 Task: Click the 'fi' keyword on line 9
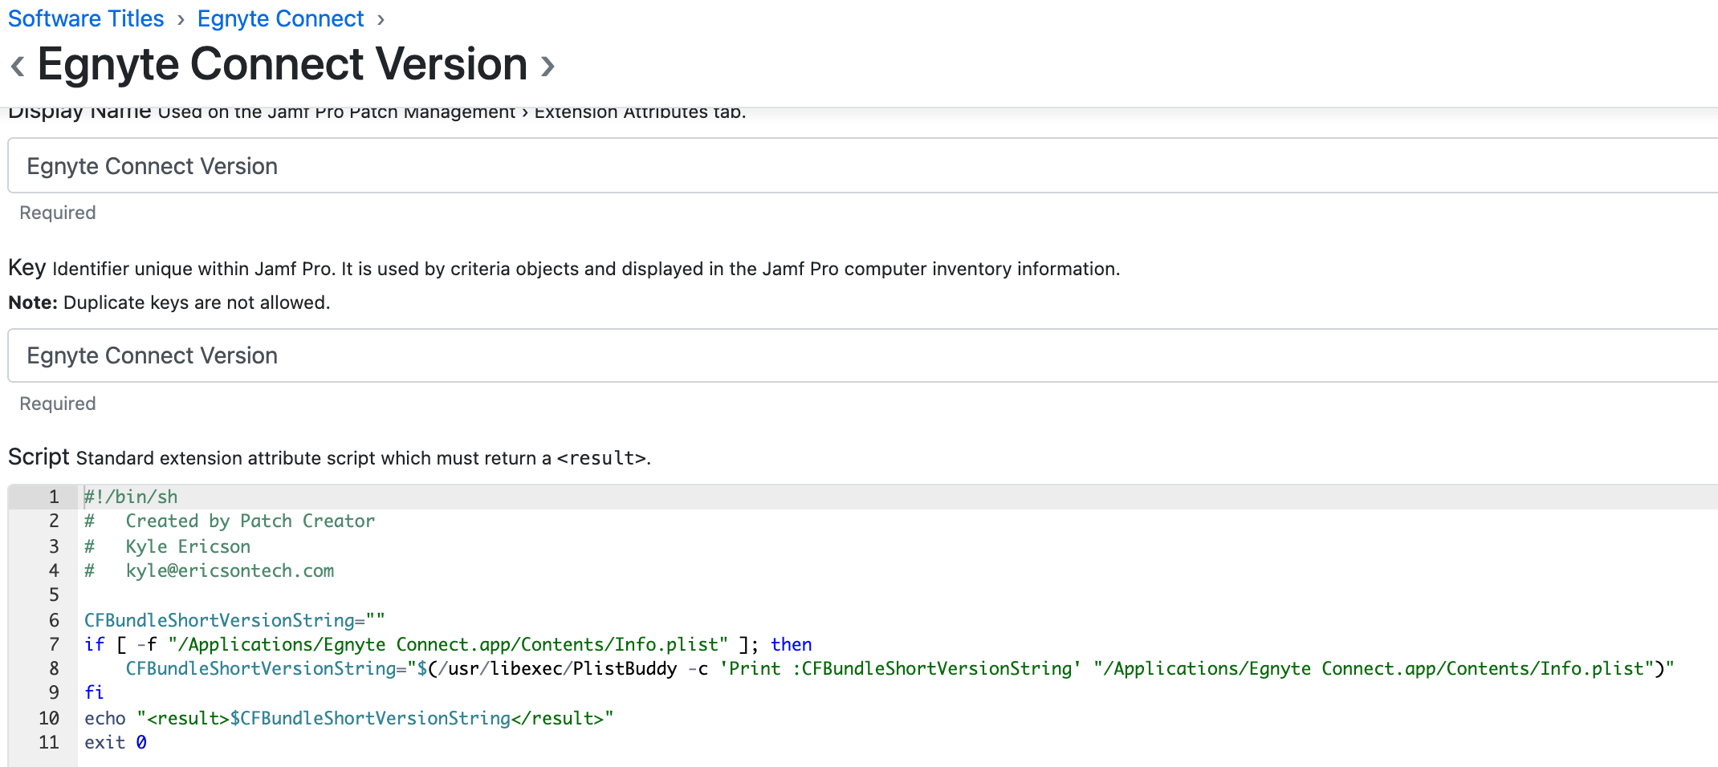click(x=94, y=692)
